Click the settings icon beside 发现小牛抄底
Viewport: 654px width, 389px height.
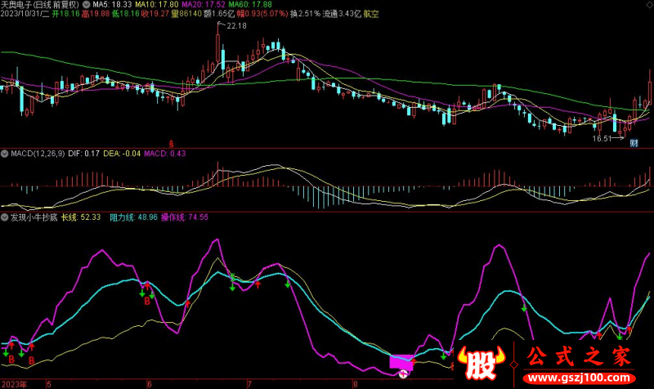[5, 217]
